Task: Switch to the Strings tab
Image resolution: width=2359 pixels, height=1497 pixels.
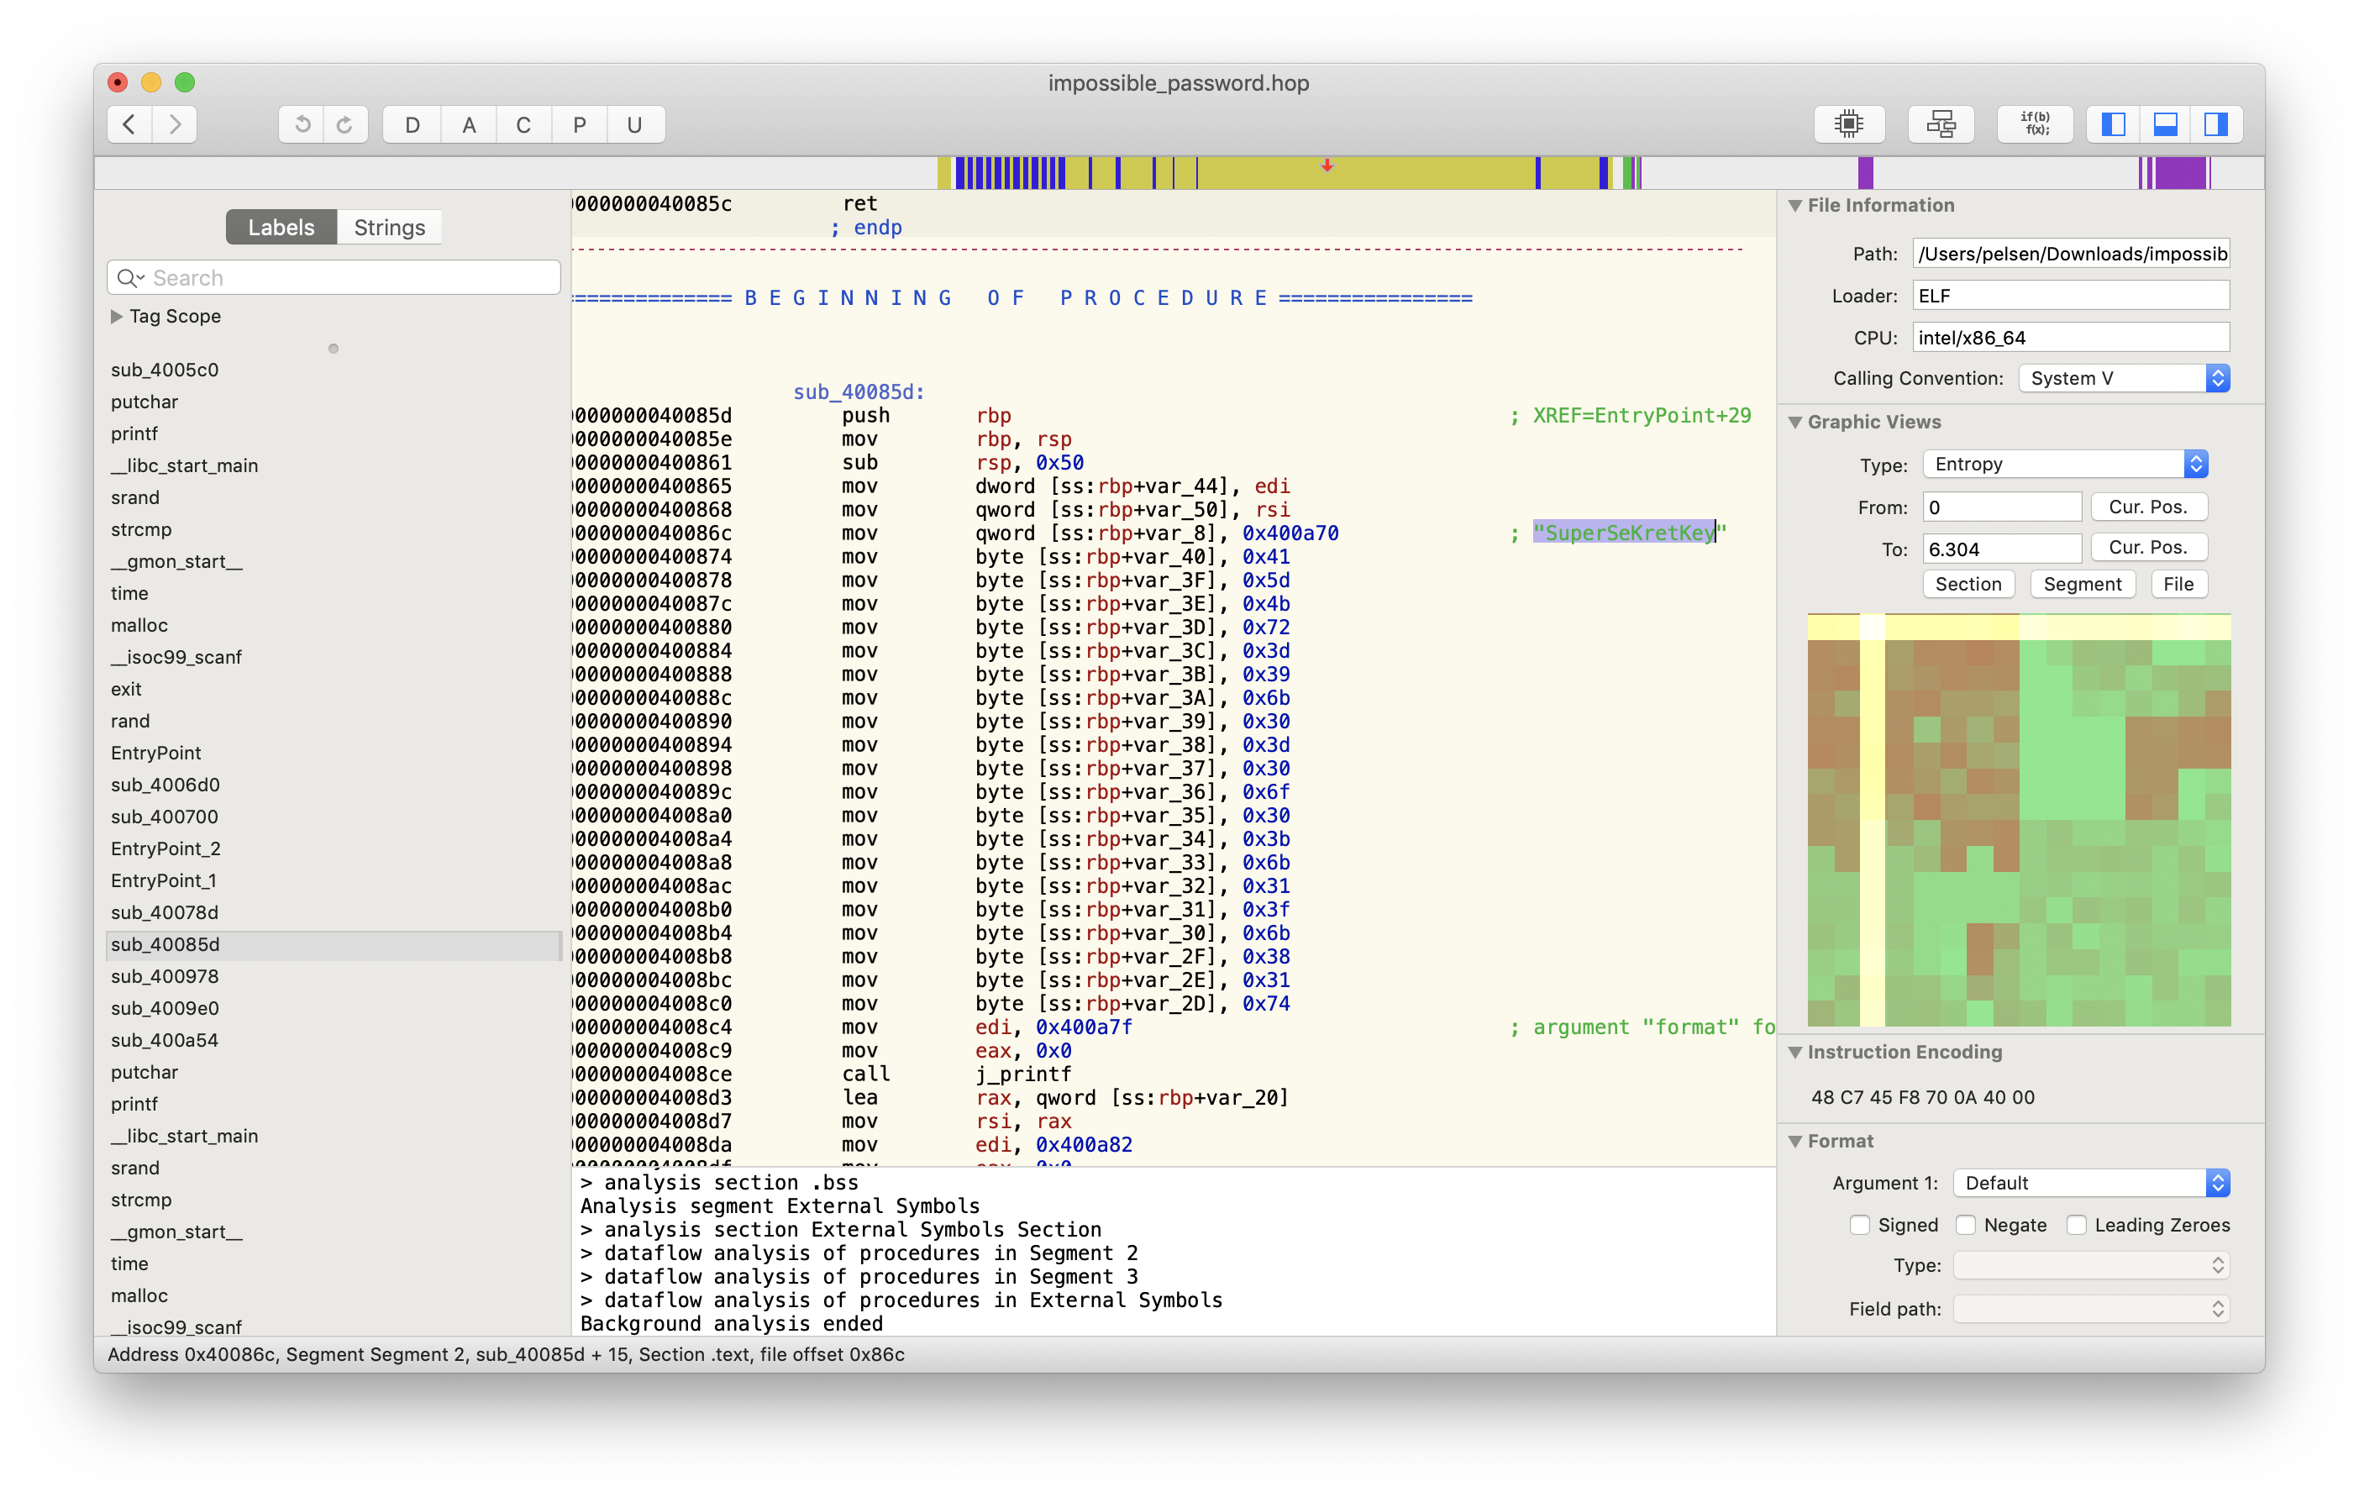Action: [x=389, y=228]
